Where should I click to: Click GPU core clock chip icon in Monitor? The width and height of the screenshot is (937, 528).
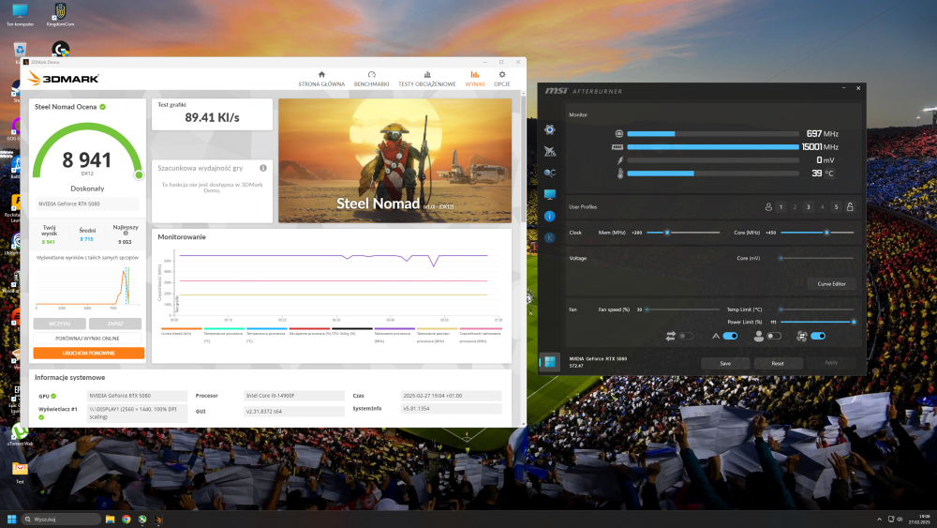619,134
